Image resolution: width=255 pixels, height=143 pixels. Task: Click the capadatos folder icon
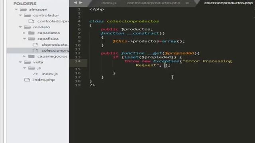[31, 33]
